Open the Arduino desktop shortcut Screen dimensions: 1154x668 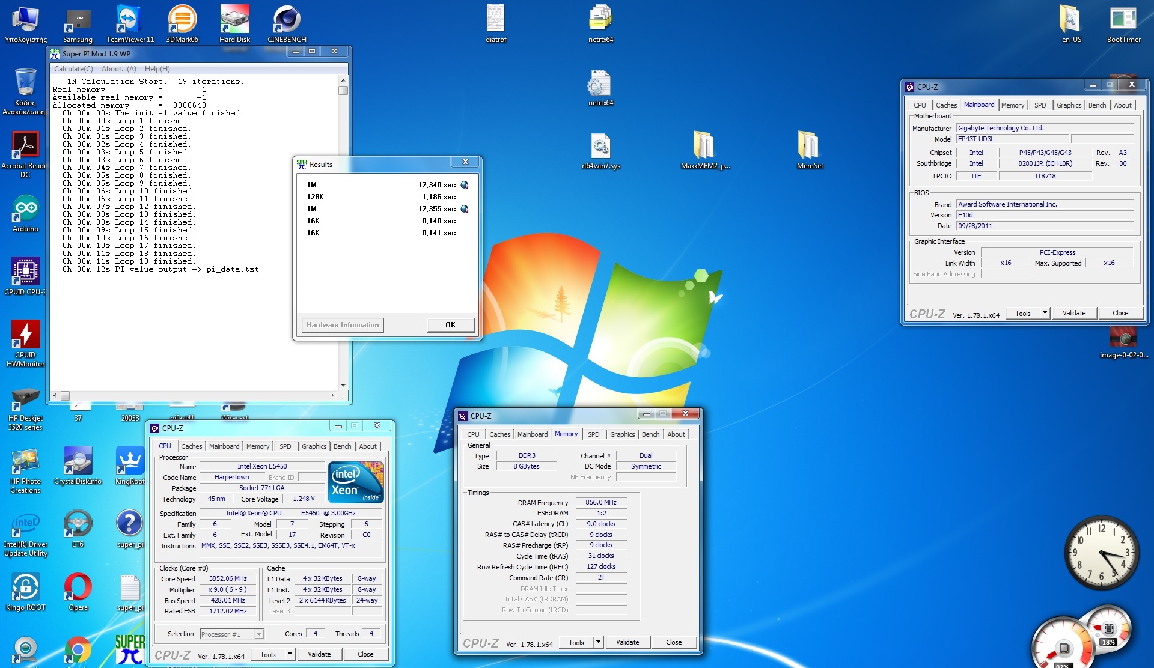pyautogui.click(x=25, y=214)
